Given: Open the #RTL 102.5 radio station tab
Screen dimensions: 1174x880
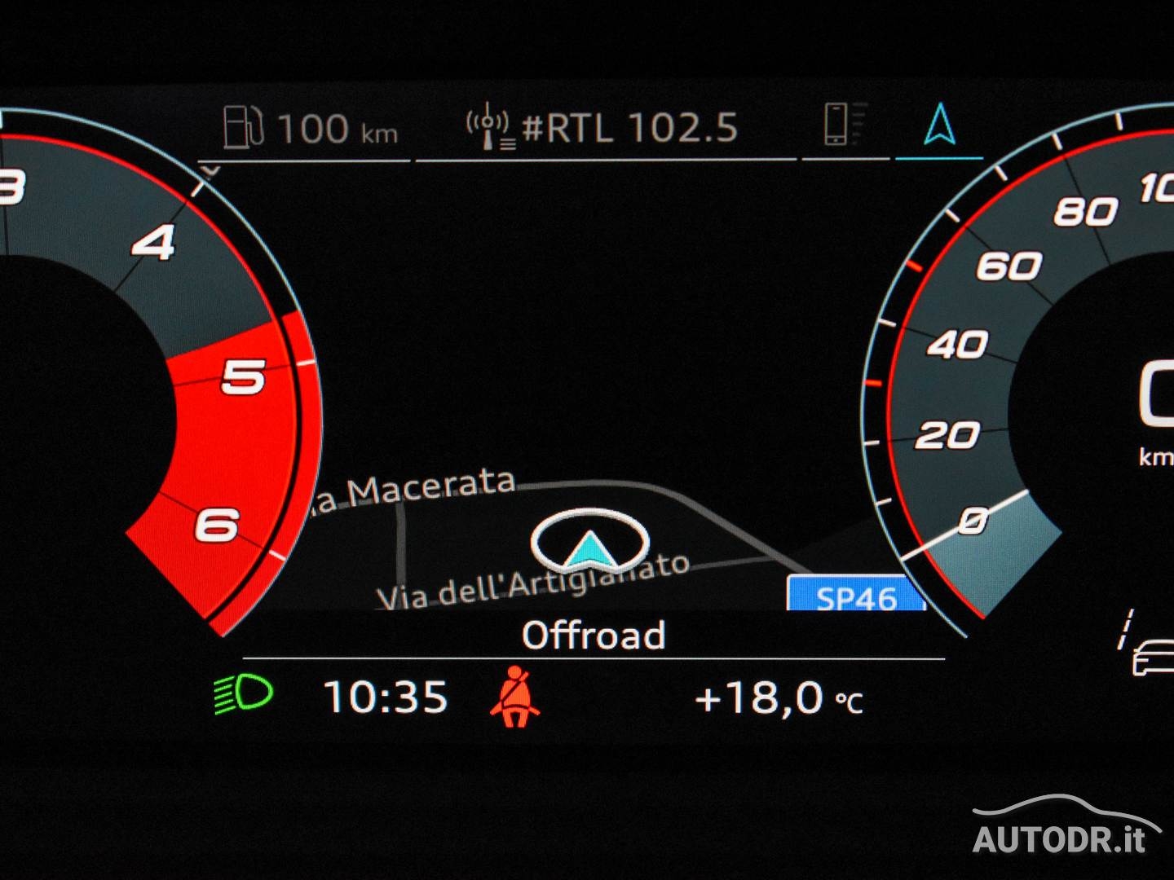Looking at the screenshot, I should [x=629, y=128].
